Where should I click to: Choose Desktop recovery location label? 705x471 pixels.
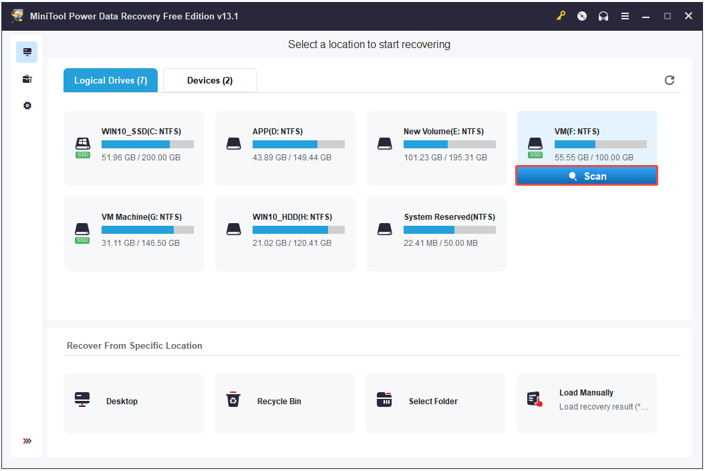click(122, 402)
